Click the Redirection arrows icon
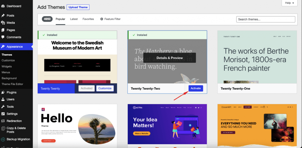 coord(3,121)
